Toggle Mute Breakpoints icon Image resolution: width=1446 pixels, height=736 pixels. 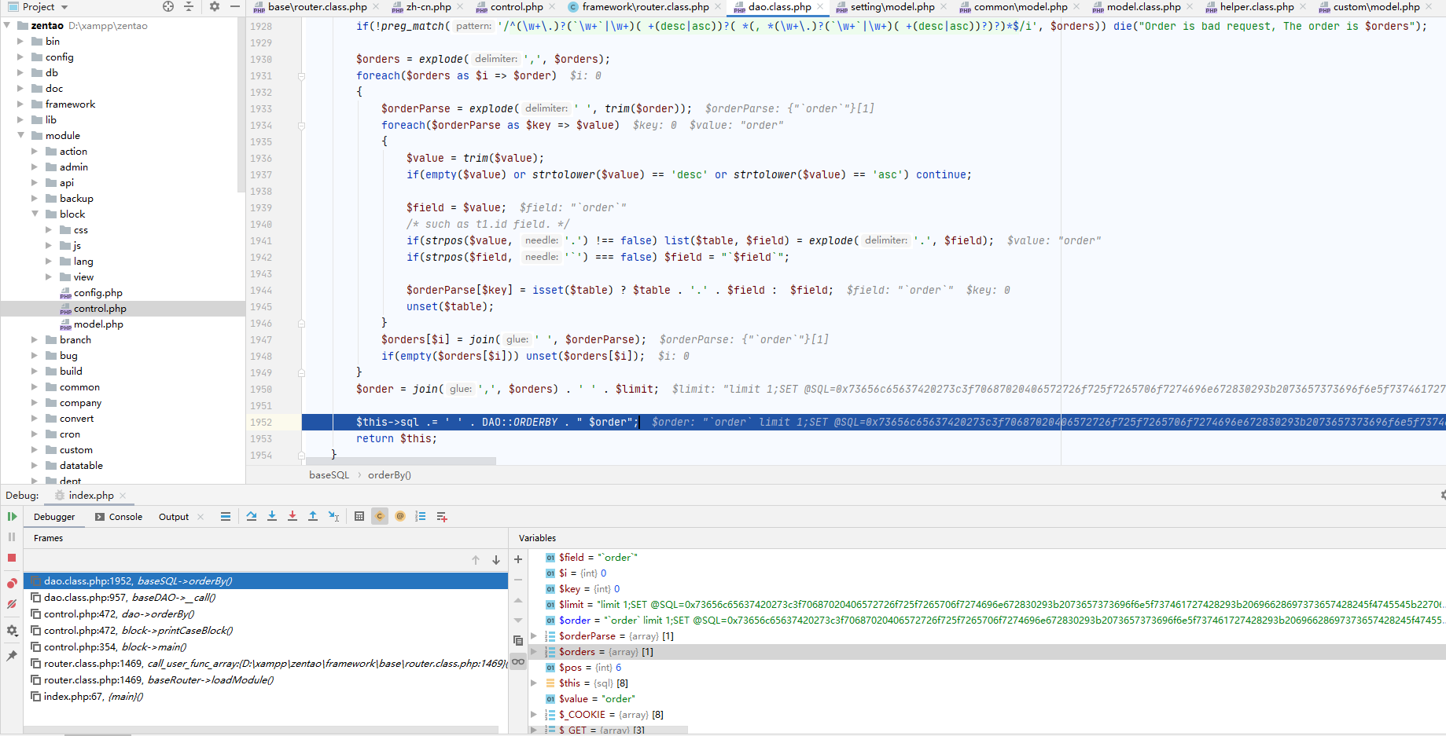tap(12, 604)
